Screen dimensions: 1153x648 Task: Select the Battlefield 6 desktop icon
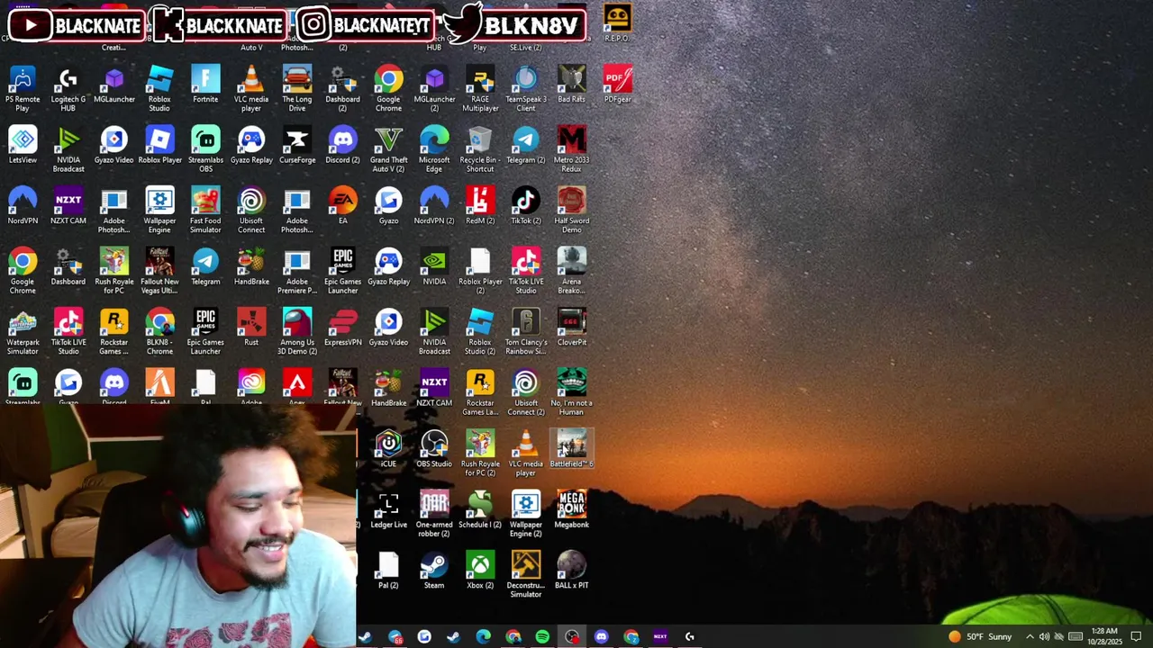572,449
